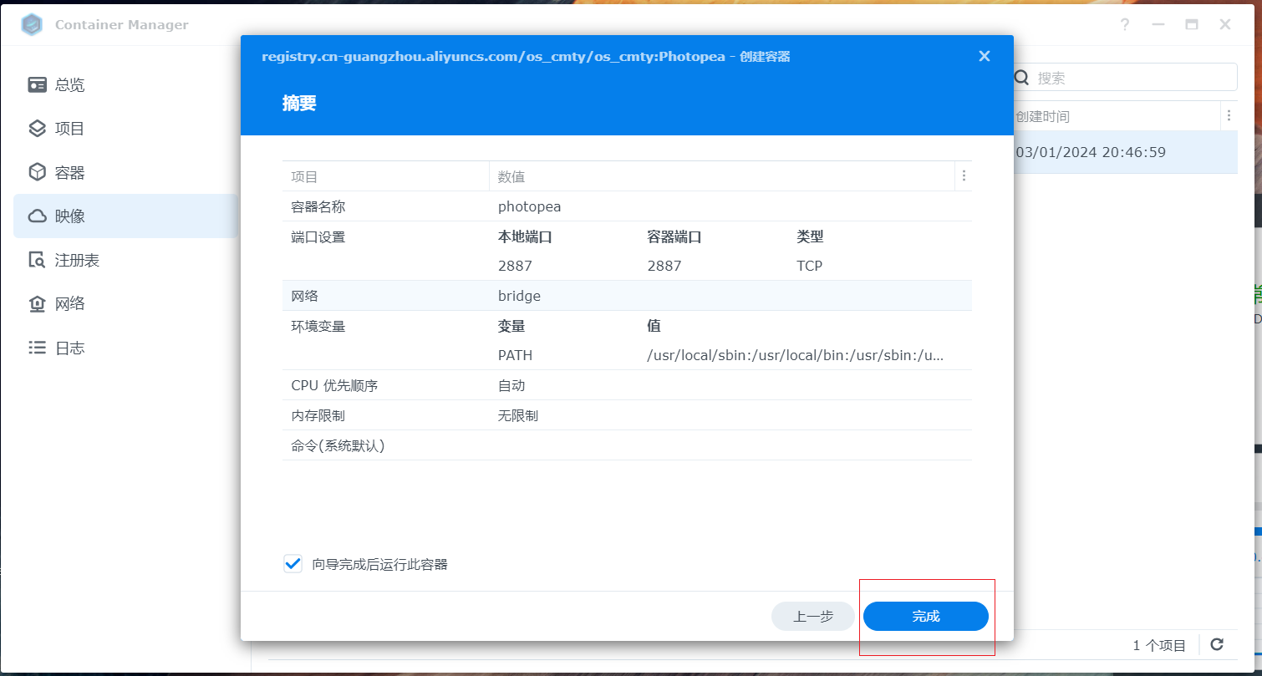Open the summary table column options menu
This screenshot has height=676, width=1262.
pyautogui.click(x=964, y=176)
